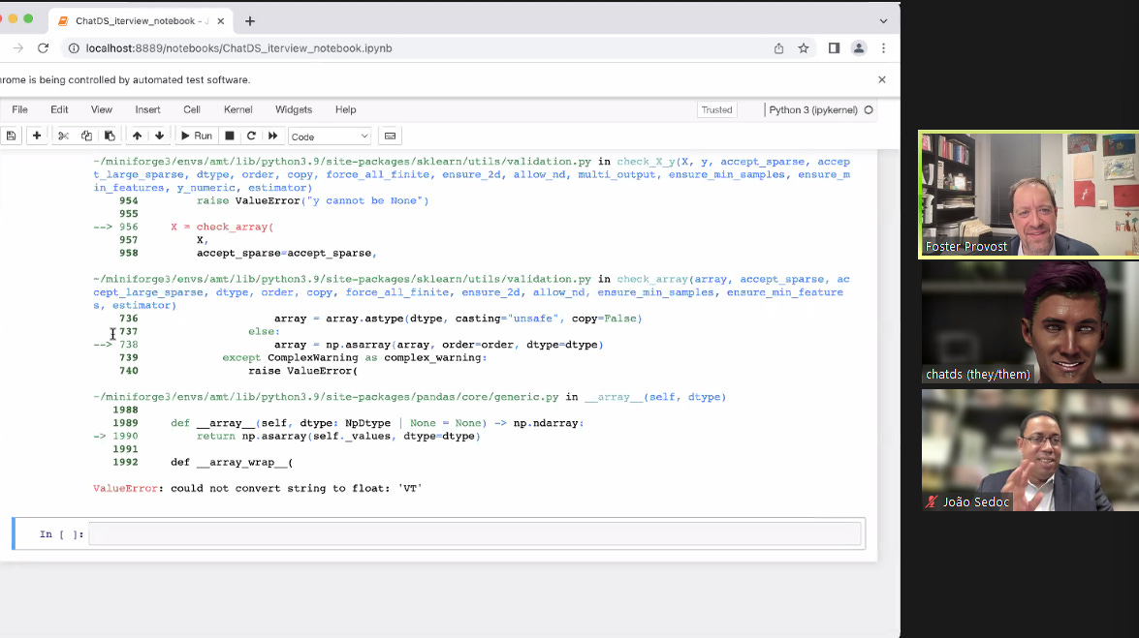Viewport: 1139px width, 638px height.
Task: Open the command palette keyboard icon
Action: [x=390, y=137]
